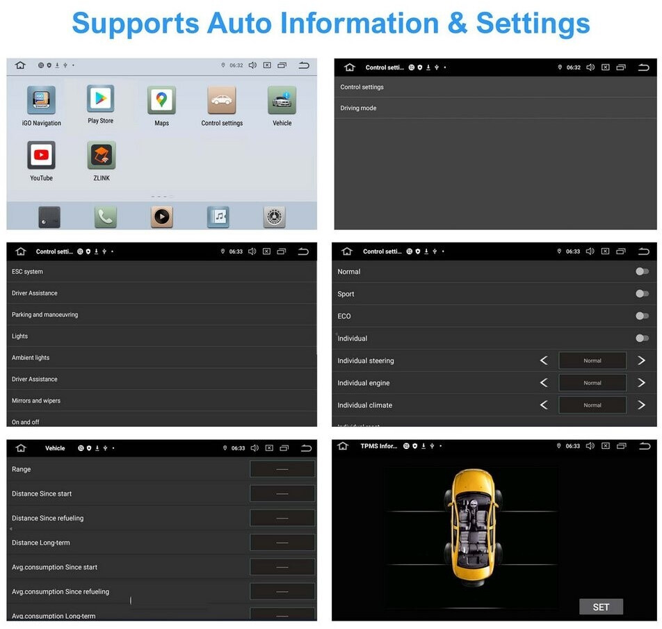Open the Individual climate Normal value box
This screenshot has width=662, height=629.
pyautogui.click(x=592, y=405)
